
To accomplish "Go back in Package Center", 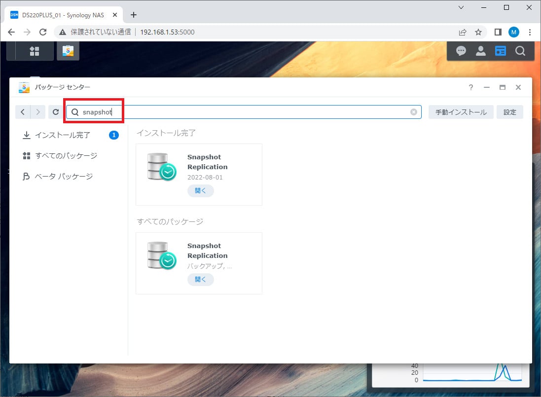I will click(x=23, y=112).
